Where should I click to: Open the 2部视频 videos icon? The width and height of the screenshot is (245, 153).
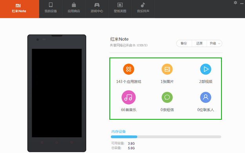206,69
